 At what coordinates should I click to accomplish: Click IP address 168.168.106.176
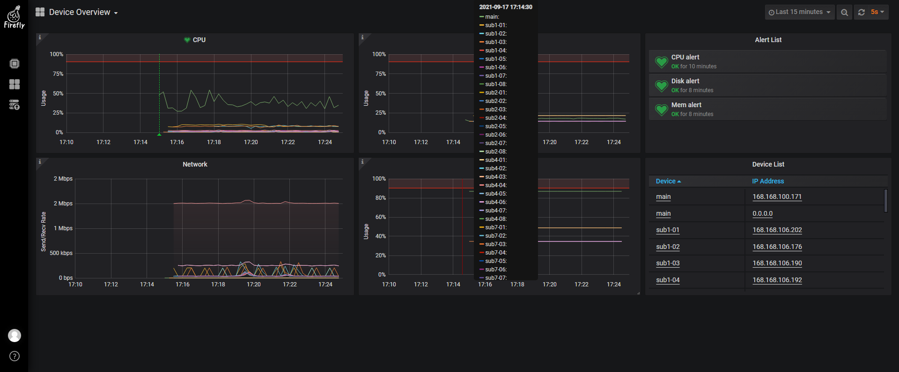pyautogui.click(x=777, y=247)
